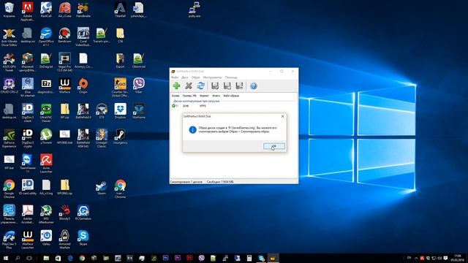Select the Avira Launcher desktop icon
Image resolution: width=468 pixels, height=263 pixels.
pos(46,164)
